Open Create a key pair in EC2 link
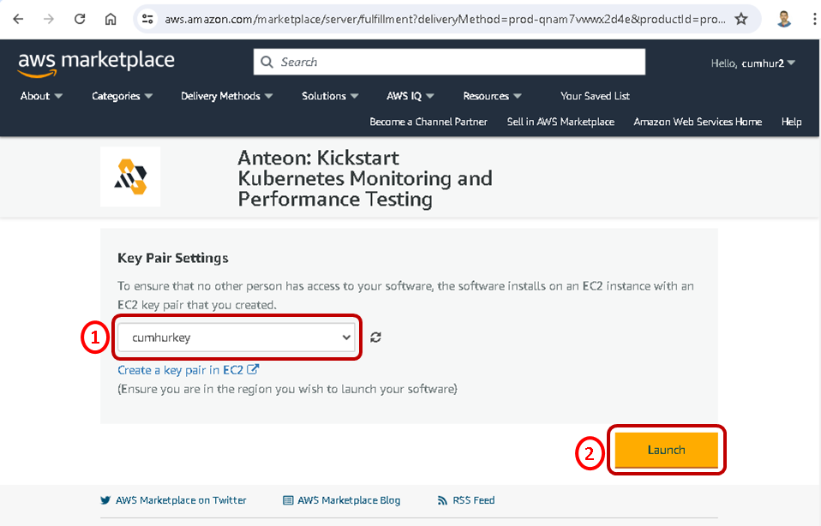 (x=188, y=370)
